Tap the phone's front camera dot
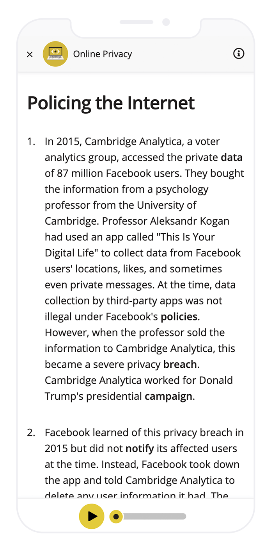The image size is (273, 551). point(166,22)
